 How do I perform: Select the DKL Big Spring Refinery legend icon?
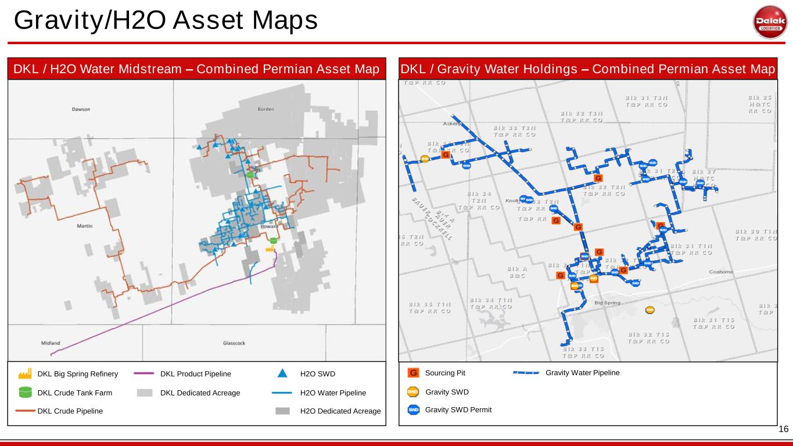25,374
